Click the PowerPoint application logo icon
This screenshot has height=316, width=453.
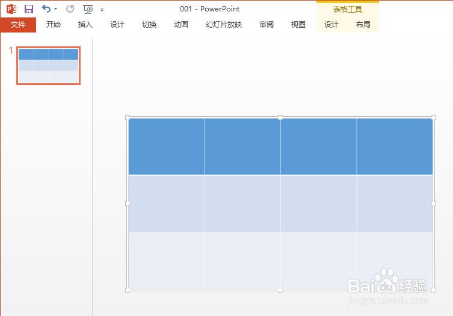coord(11,9)
